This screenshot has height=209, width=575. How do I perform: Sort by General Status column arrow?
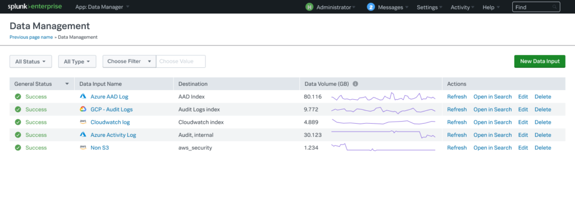pyautogui.click(x=67, y=84)
